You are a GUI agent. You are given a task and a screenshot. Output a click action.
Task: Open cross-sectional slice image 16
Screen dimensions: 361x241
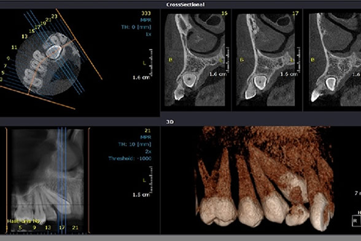tap(195, 60)
